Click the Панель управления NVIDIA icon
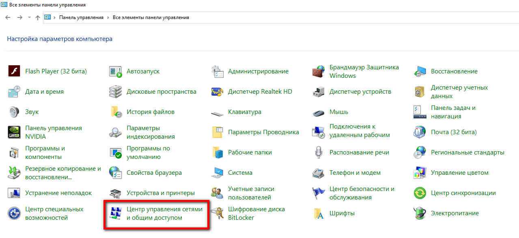This screenshot has height=238, width=519. click(x=14, y=132)
